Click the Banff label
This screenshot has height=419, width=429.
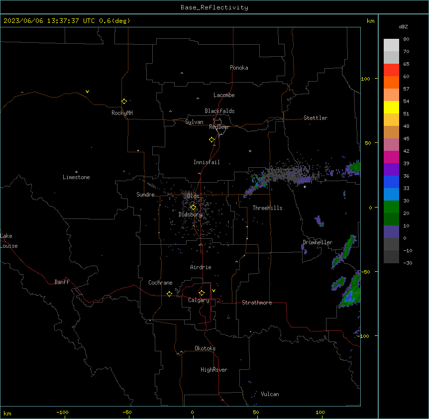[62, 282]
